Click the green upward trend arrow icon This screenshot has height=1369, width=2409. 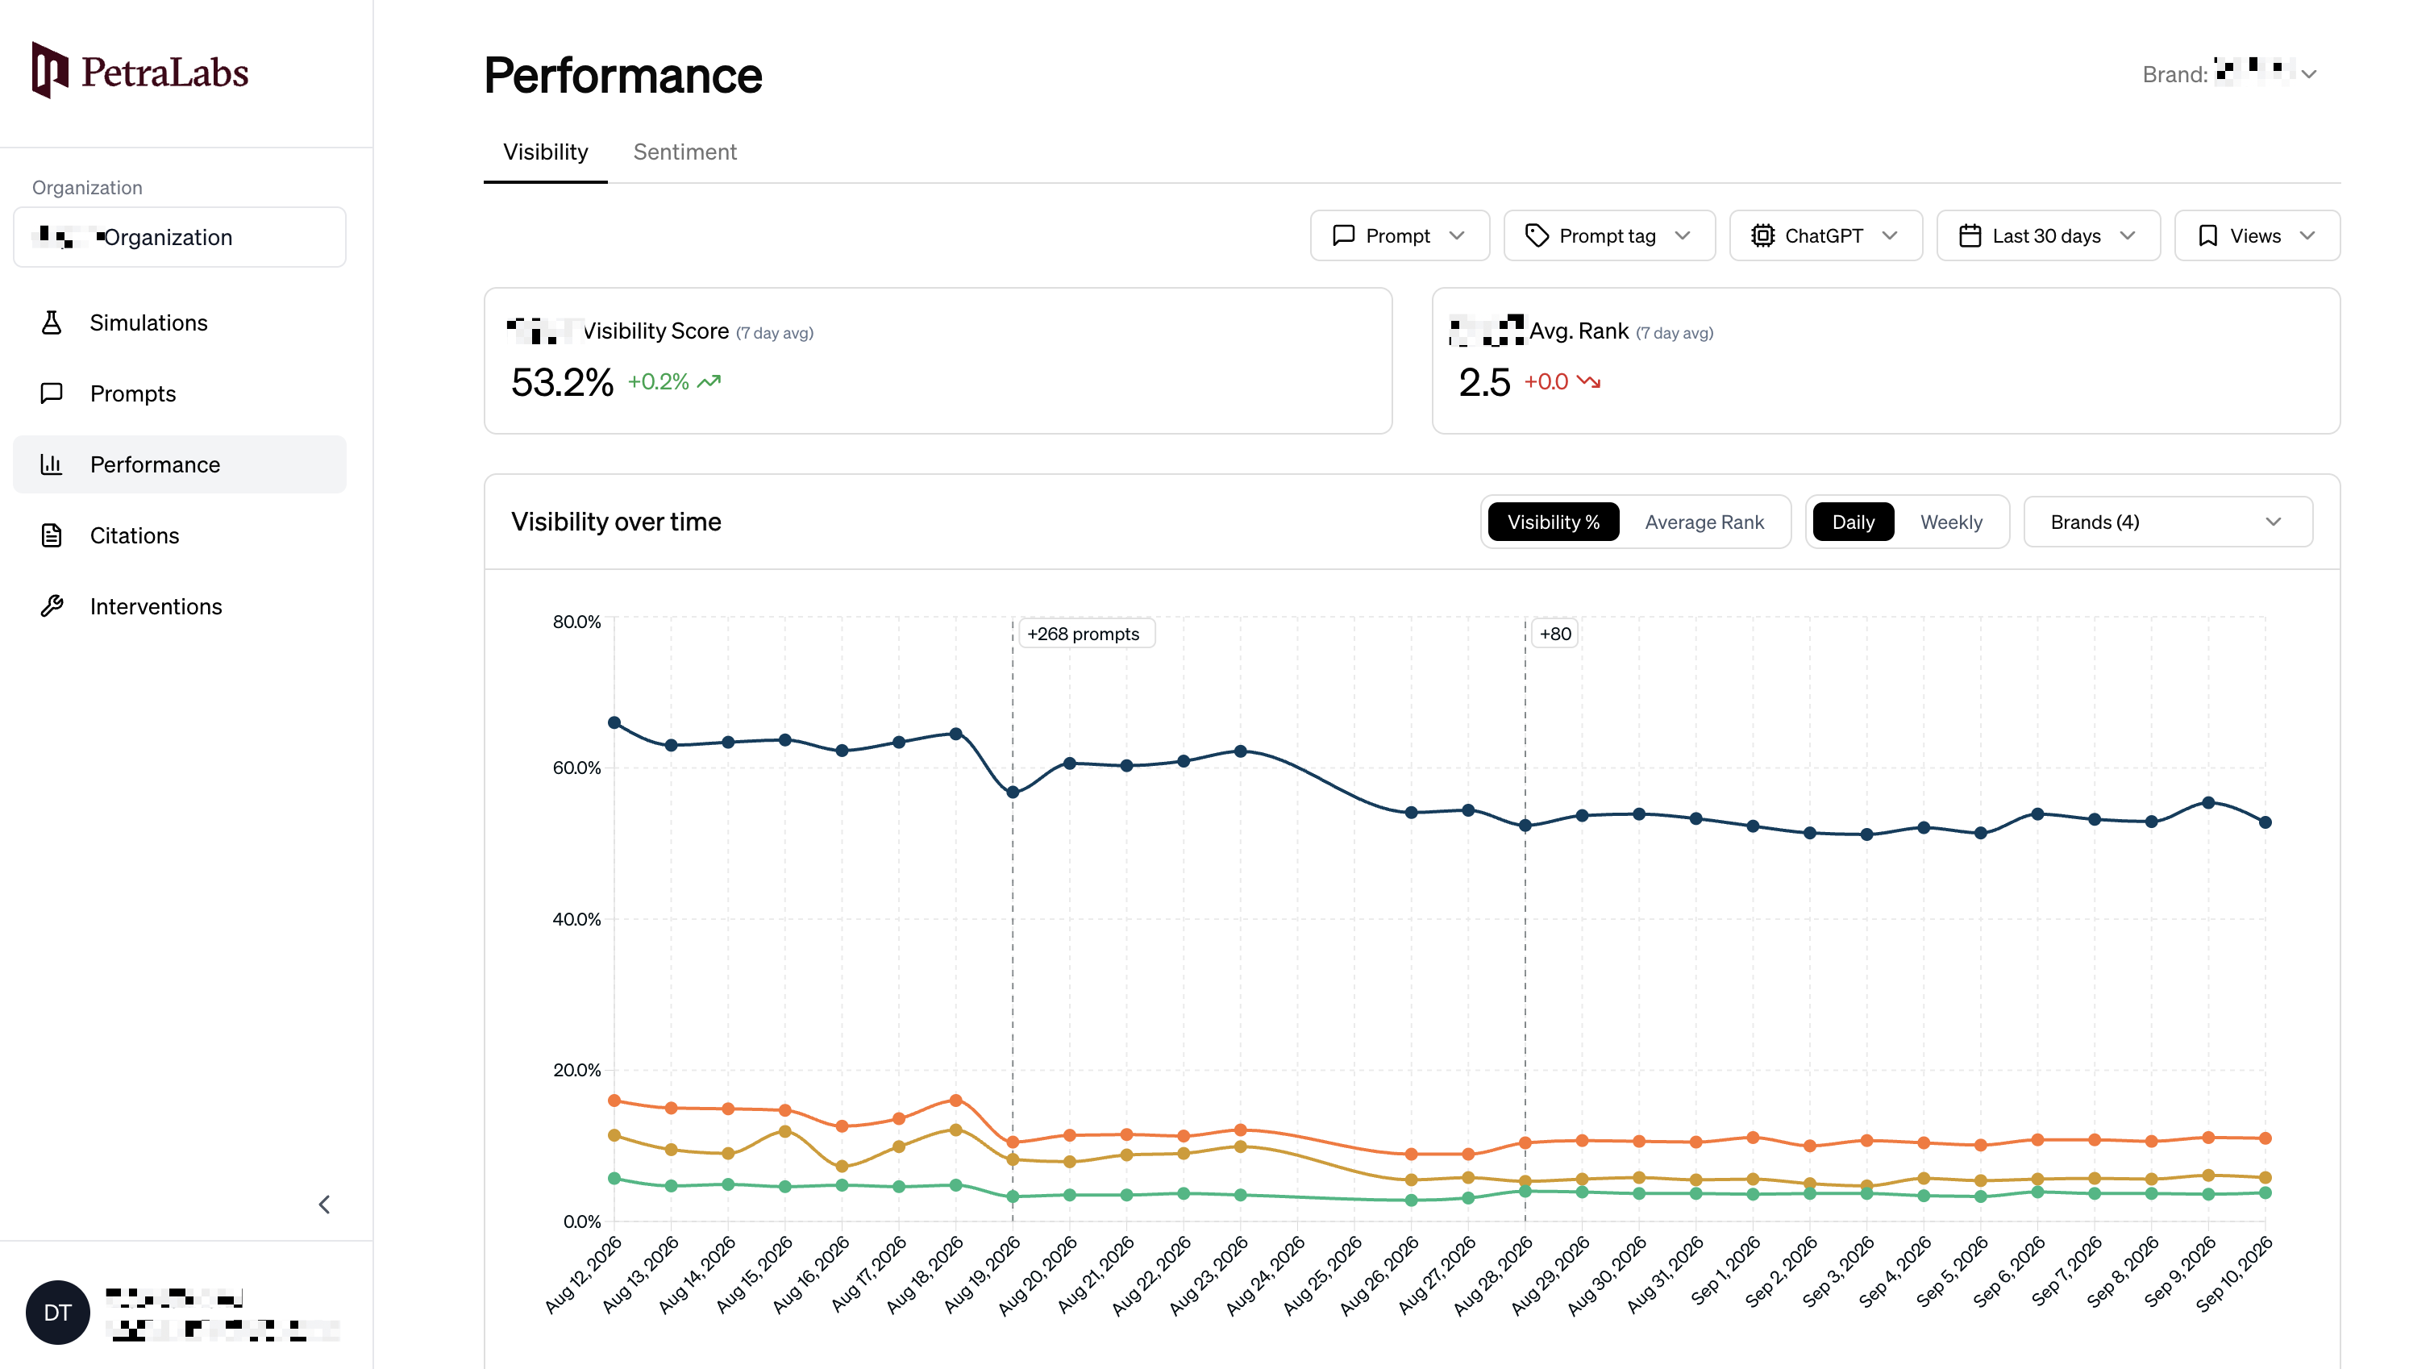[x=709, y=381]
